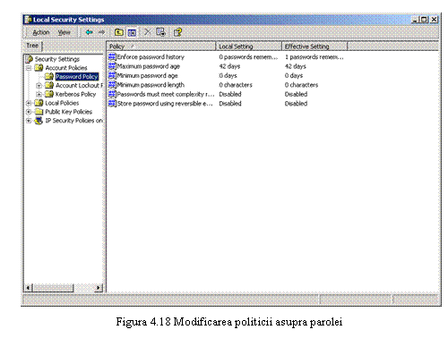Click the Forward arrow toolbar icon
The width and height of the screenshot is (448, 338).
102,32
